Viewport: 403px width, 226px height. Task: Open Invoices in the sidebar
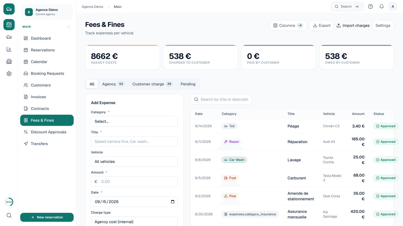(47, 97)
